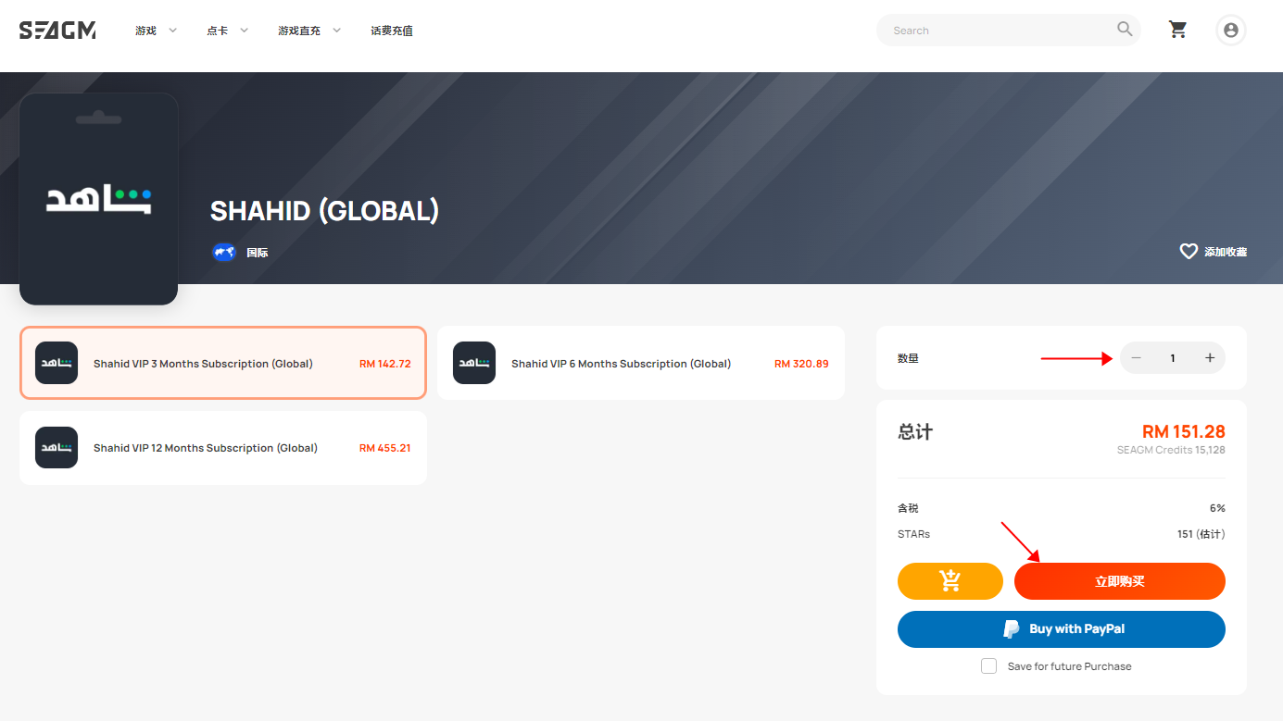Click the RM 455.21 price
1283x721 pixels.
point(385,448)
